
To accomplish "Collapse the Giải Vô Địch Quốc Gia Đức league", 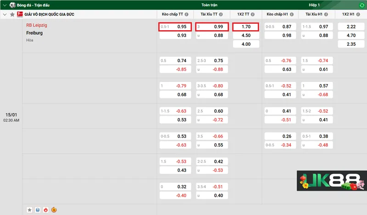I will coord(5,15).
